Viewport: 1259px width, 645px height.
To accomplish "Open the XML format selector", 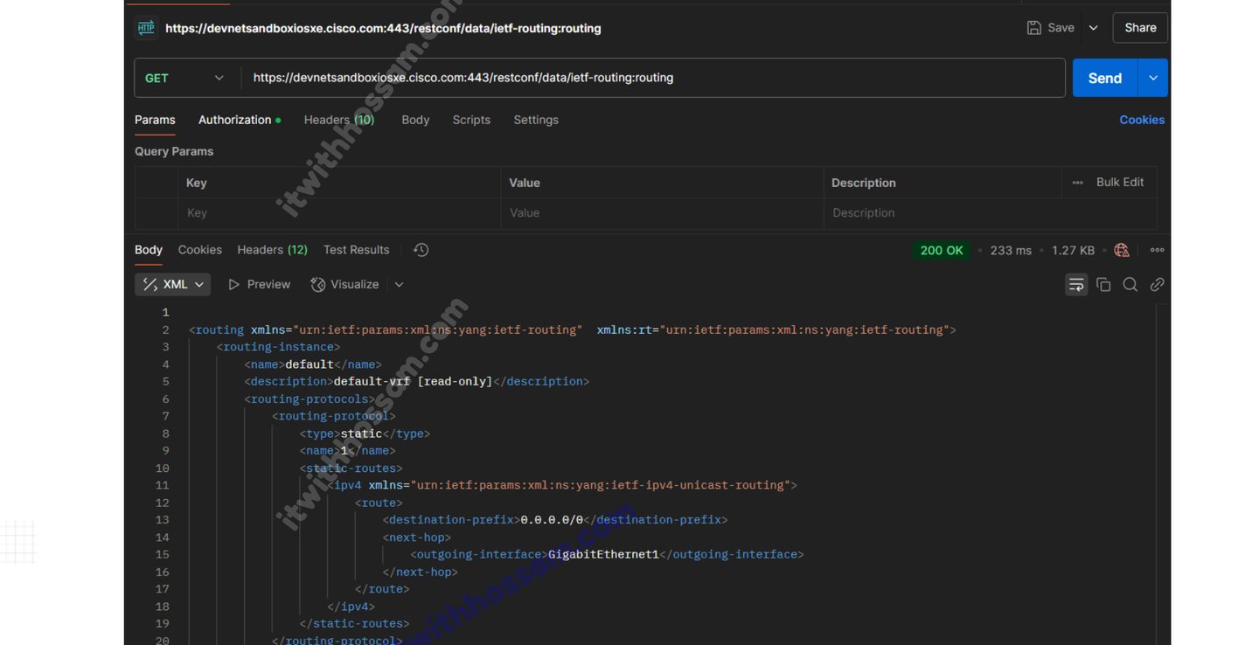I will pyautogui.click(x=173, y=285).
